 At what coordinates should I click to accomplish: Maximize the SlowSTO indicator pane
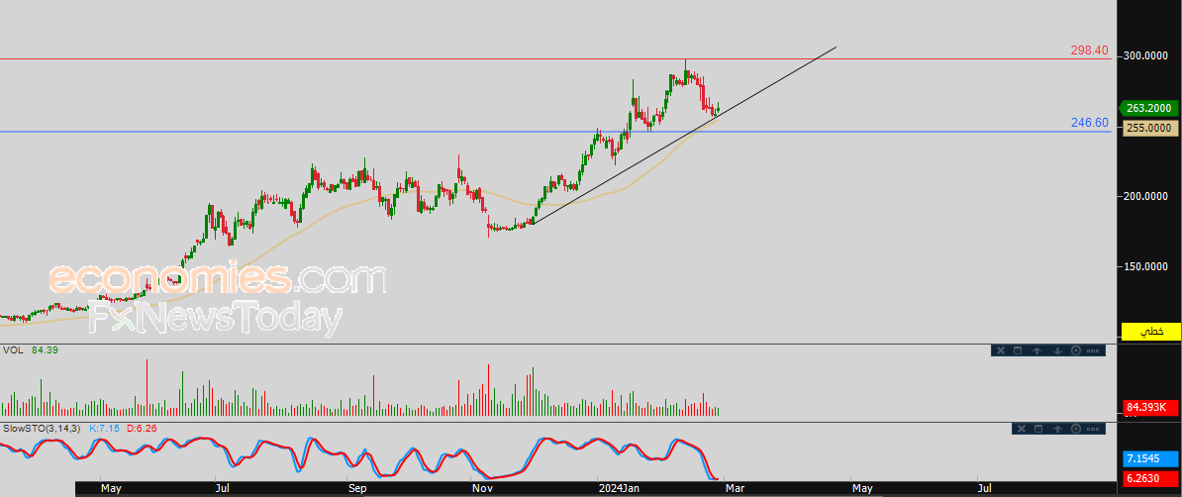pyautogui.click(x=1038, y=429)
